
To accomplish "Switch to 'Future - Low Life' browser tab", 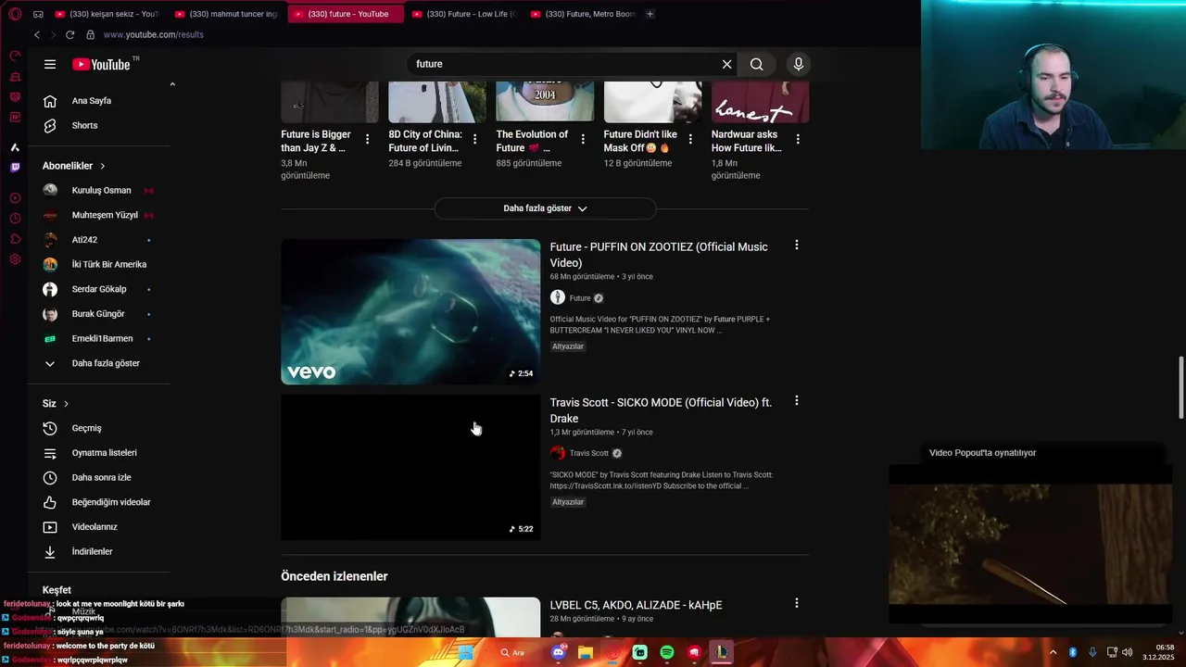I will pyautogui.click(x=463, y=14).
